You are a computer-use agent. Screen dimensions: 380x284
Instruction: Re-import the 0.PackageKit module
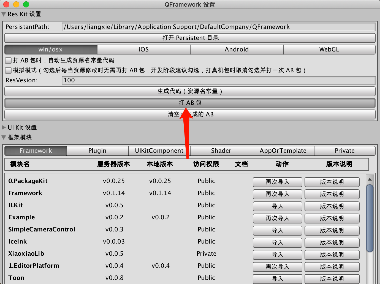[277, 182]
